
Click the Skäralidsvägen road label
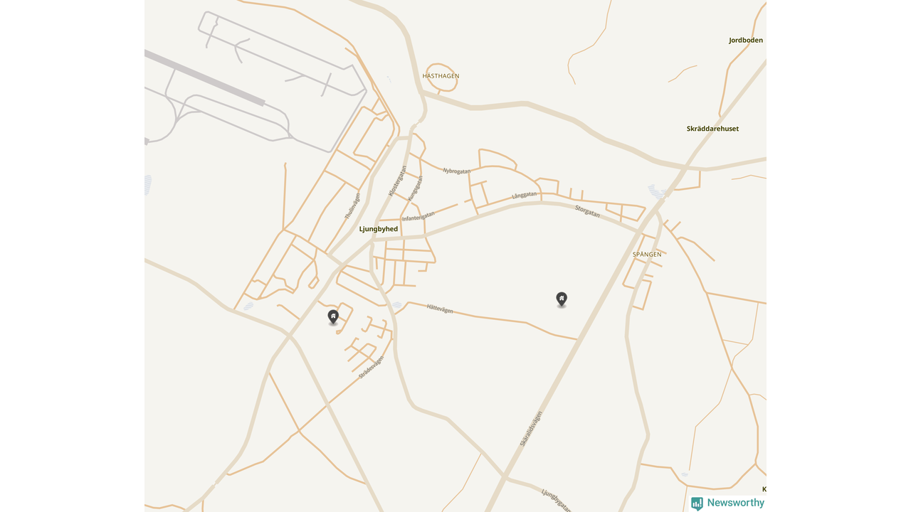(531, 429)
